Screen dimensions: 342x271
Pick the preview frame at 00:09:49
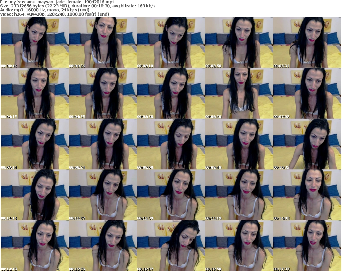pos(239,144)
